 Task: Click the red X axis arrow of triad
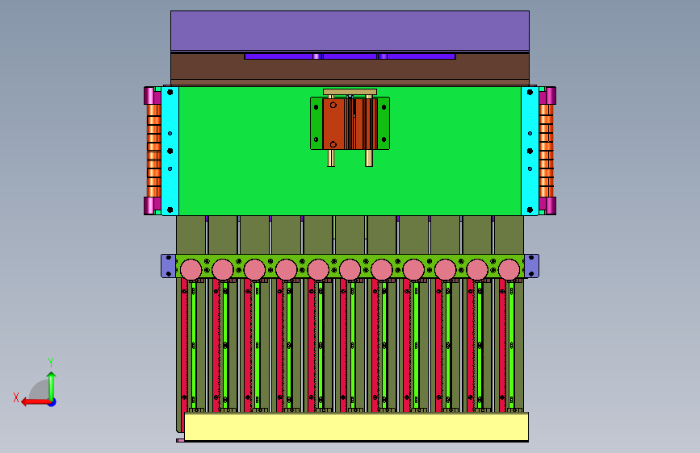point(36,402)
